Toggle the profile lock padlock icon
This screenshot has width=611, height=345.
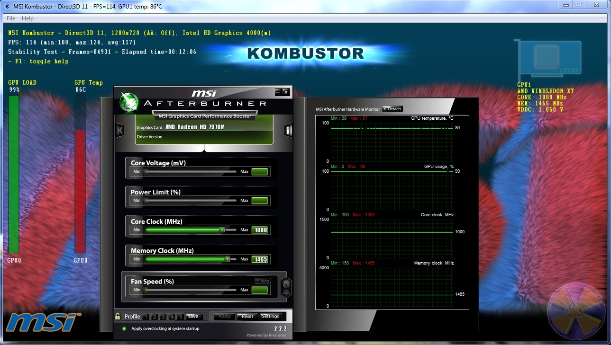(118, 316)
